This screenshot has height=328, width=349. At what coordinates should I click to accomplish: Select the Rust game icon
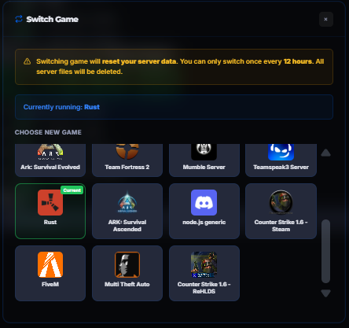[50, 202]
